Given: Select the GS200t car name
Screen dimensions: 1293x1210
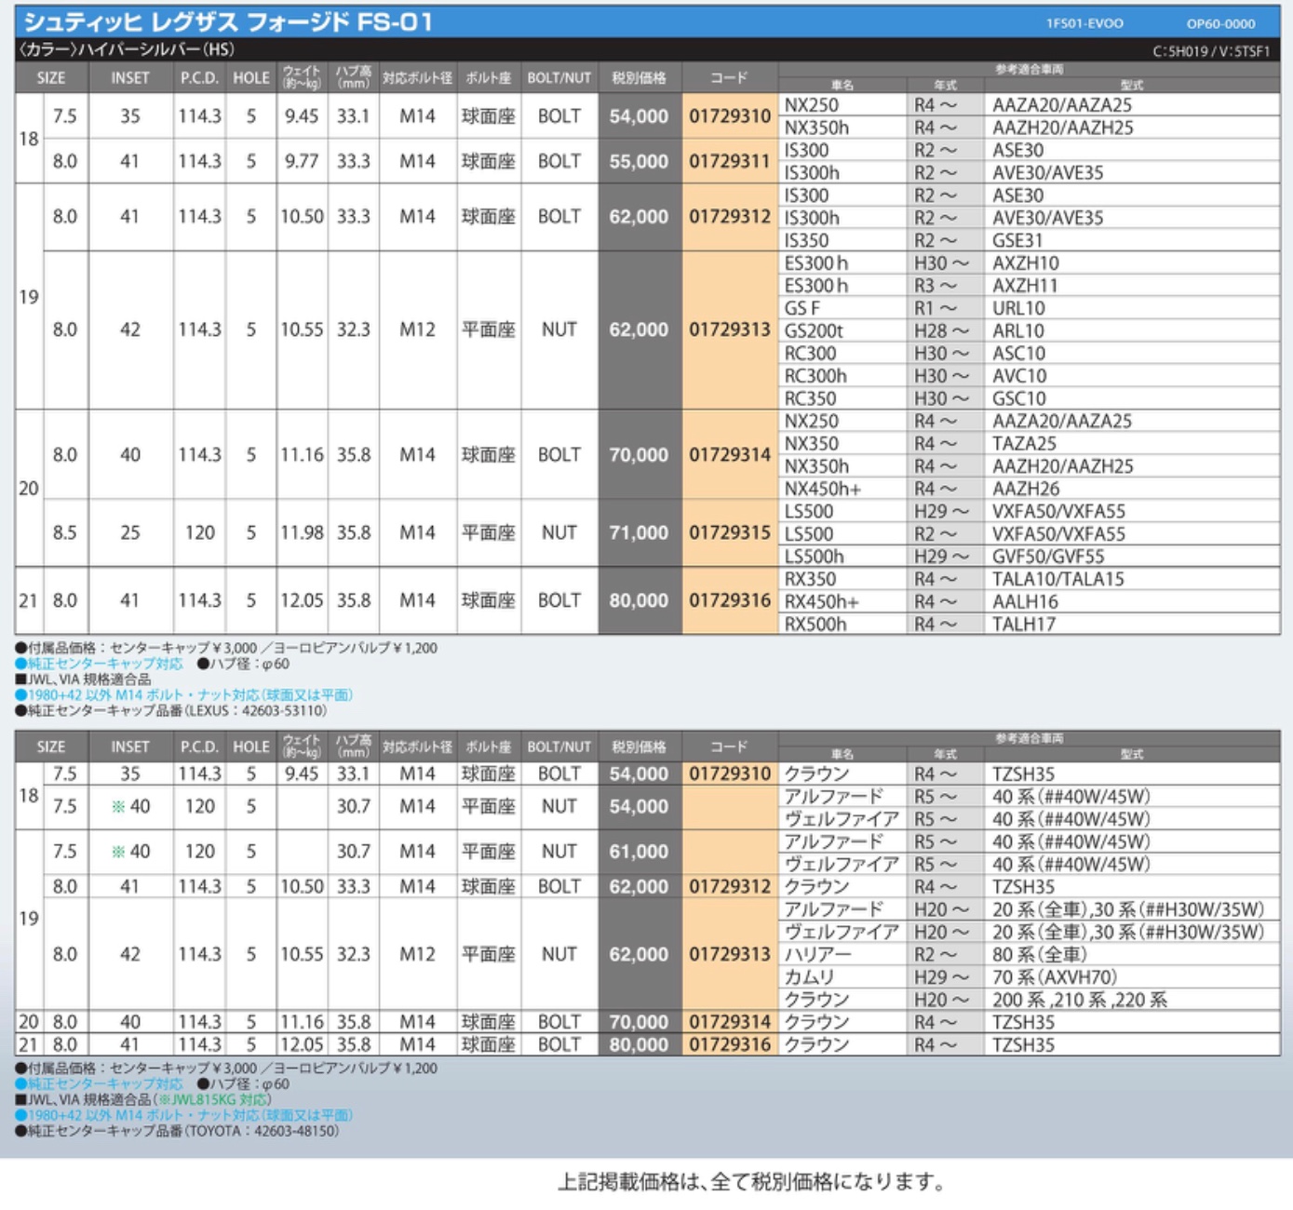Looking at the screenshot, I should [x=814, y=330].
